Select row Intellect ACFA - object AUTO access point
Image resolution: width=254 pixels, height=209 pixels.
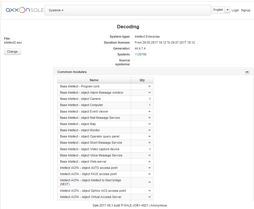coord(105,168)
